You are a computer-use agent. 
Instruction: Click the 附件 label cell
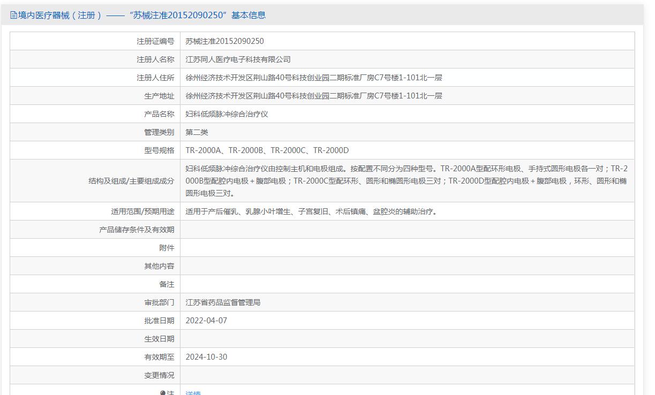point(95,248)
